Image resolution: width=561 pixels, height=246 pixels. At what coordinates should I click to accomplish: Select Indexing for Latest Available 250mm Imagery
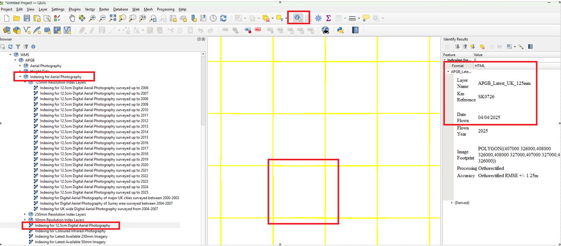[71, 236]
